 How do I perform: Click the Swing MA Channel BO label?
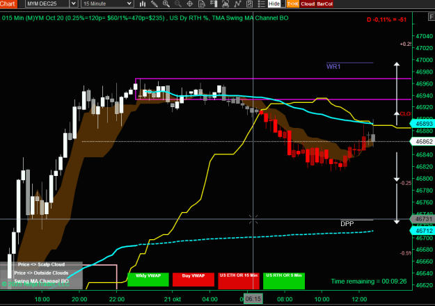point(41,281)
